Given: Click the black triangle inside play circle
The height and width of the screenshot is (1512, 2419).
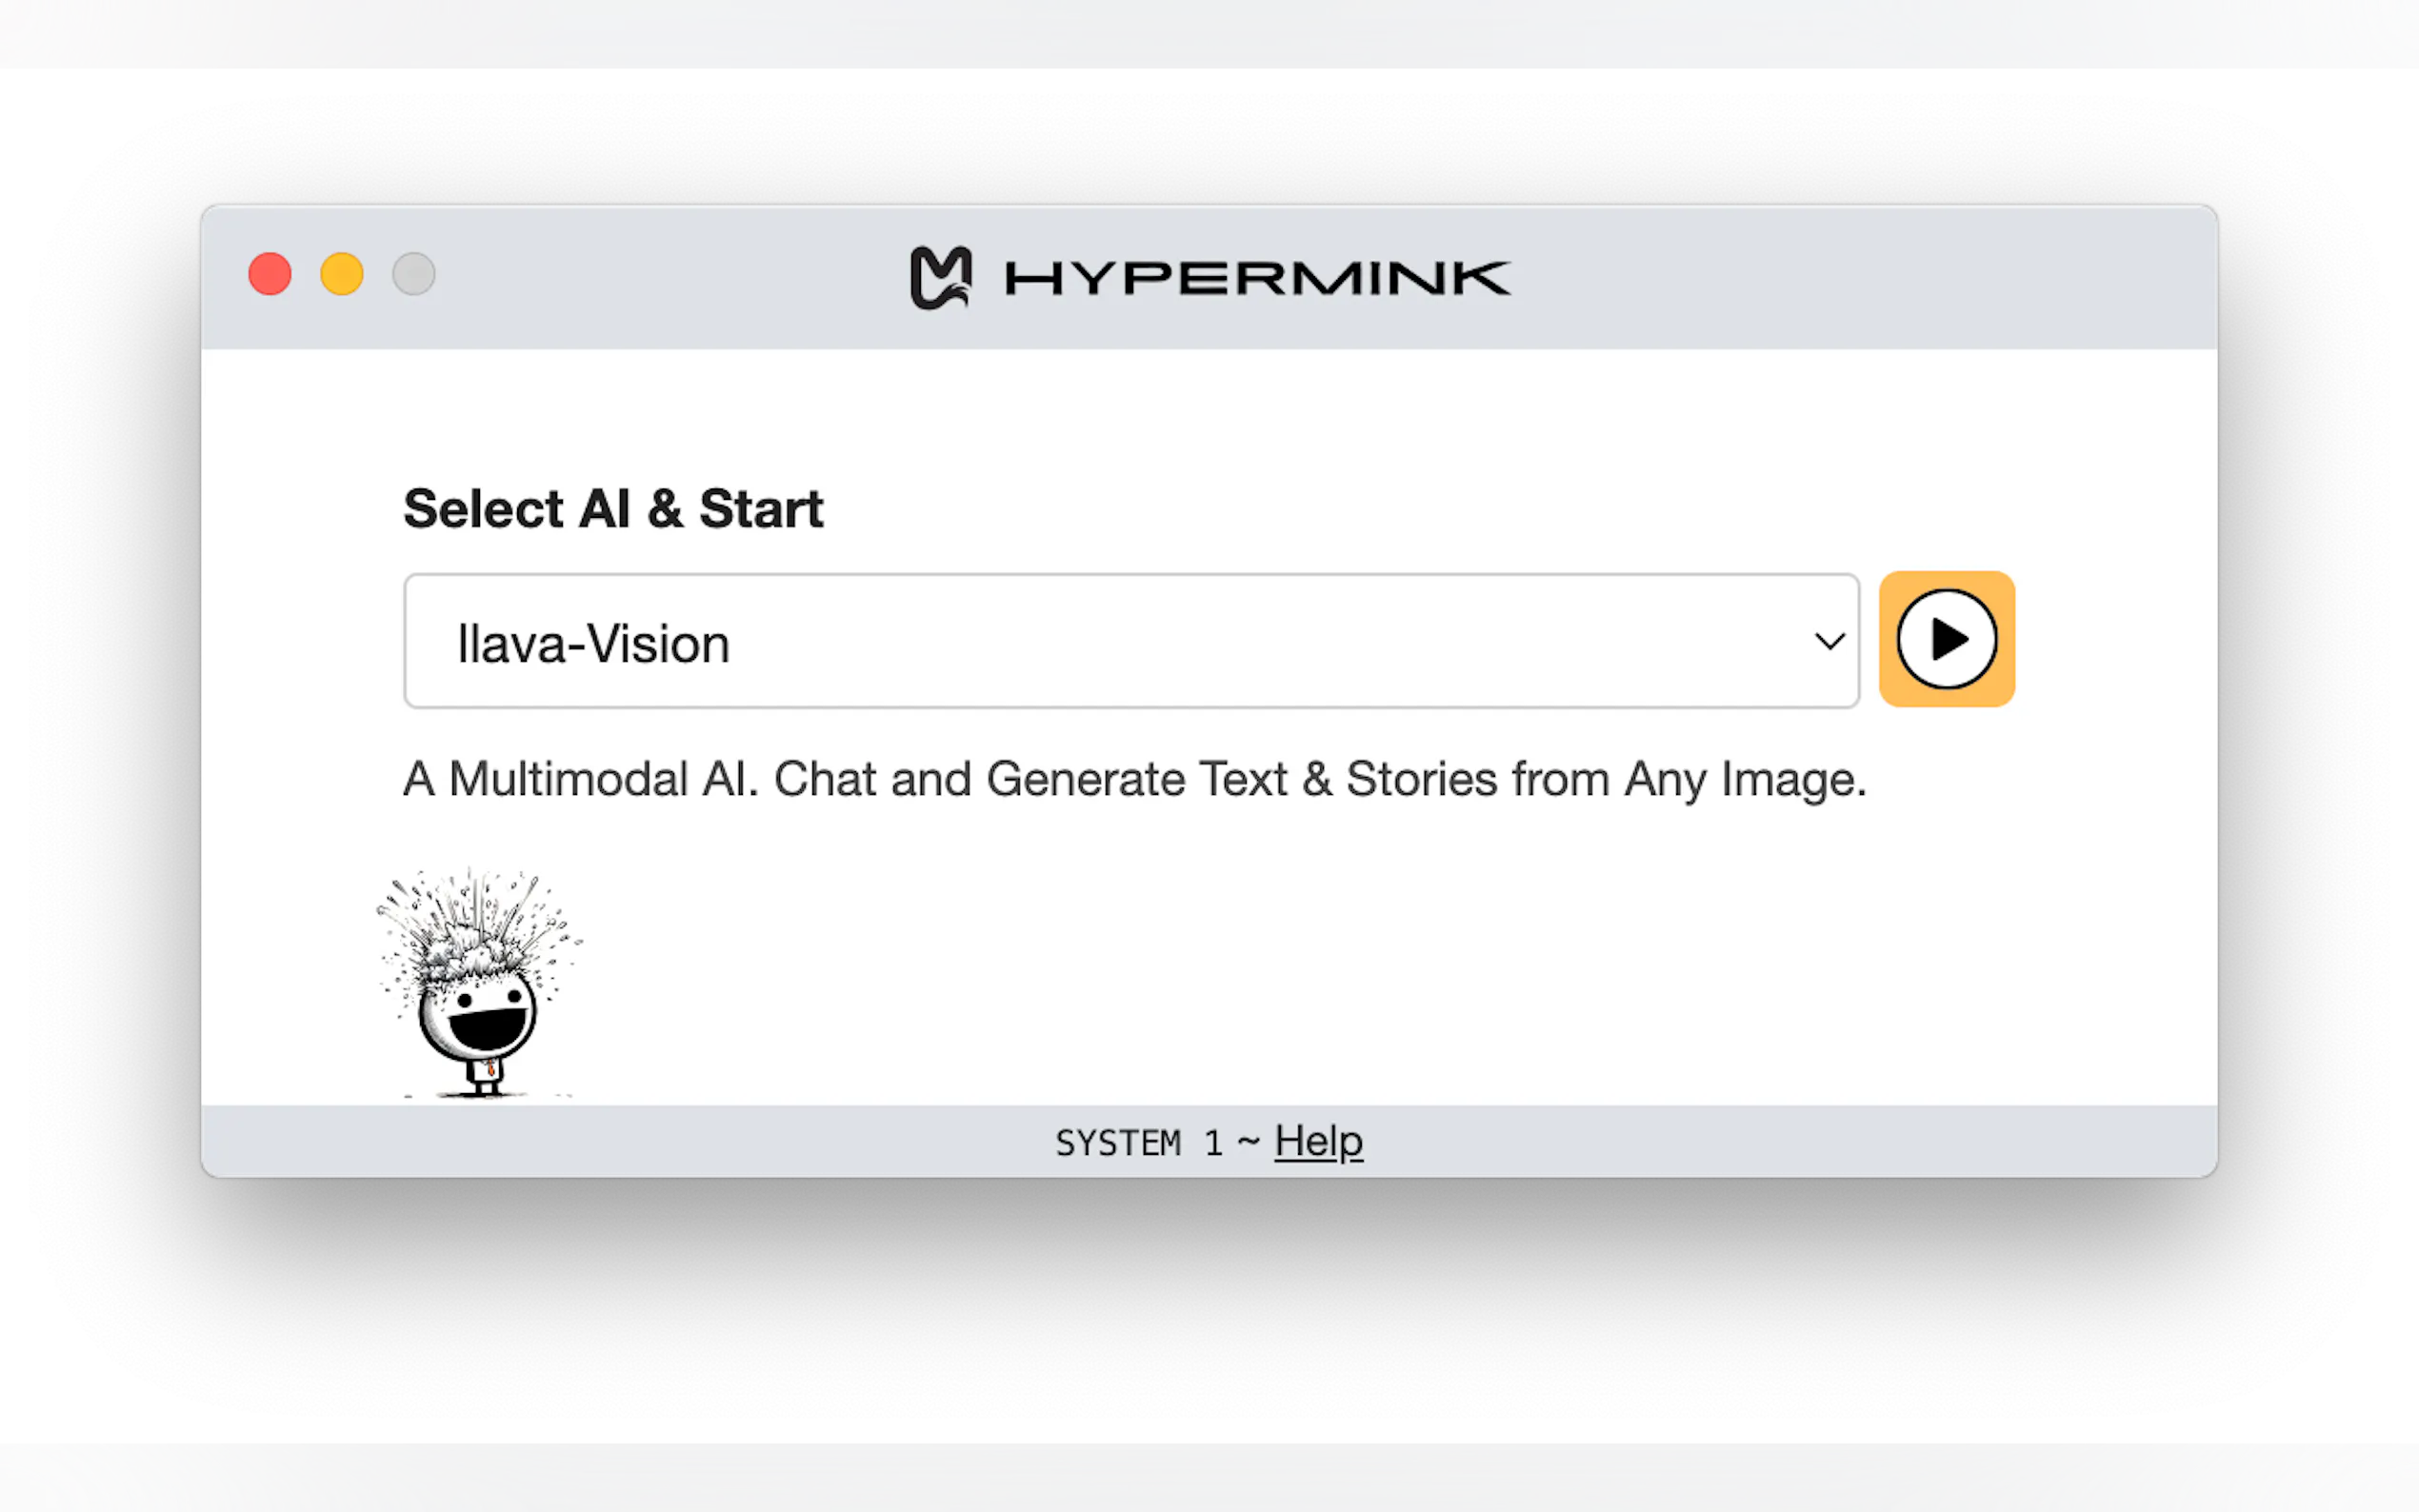Looking at the screenshot, I should tap(1950, 639).
